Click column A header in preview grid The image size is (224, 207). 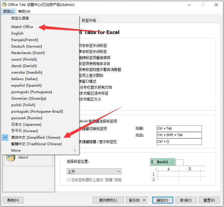pyautogui.click(x=168, y=169)
